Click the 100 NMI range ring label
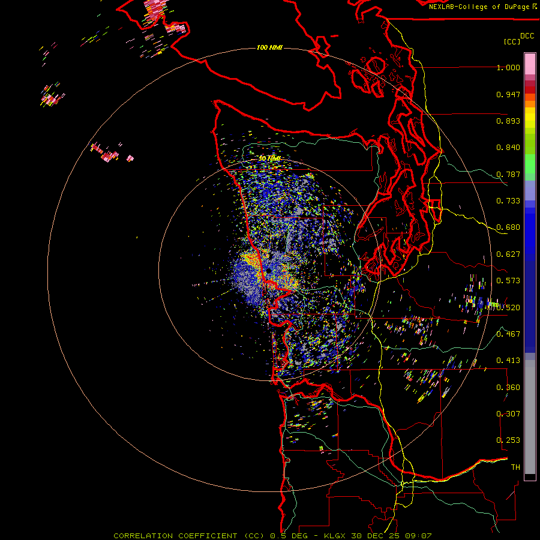This screenshot has width=540, height=540. (x=269, y=47)
